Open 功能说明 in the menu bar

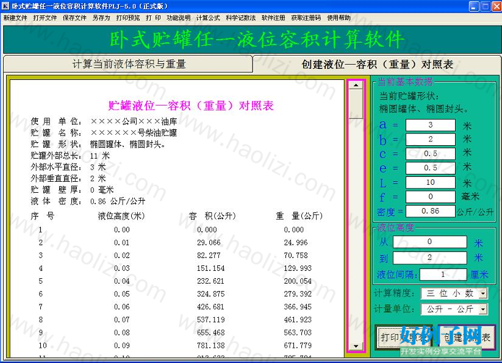[178, 18]
